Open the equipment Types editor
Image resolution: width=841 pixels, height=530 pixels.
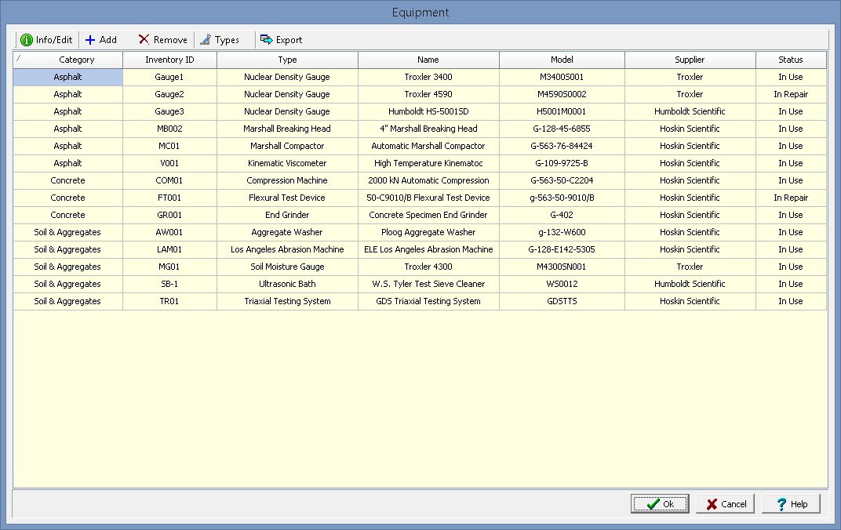pos(219,40)
